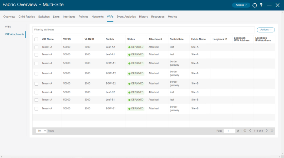Open the header Actions dropdown in title bar
Screen dimensions: 284x158
[x=241, y=5]
